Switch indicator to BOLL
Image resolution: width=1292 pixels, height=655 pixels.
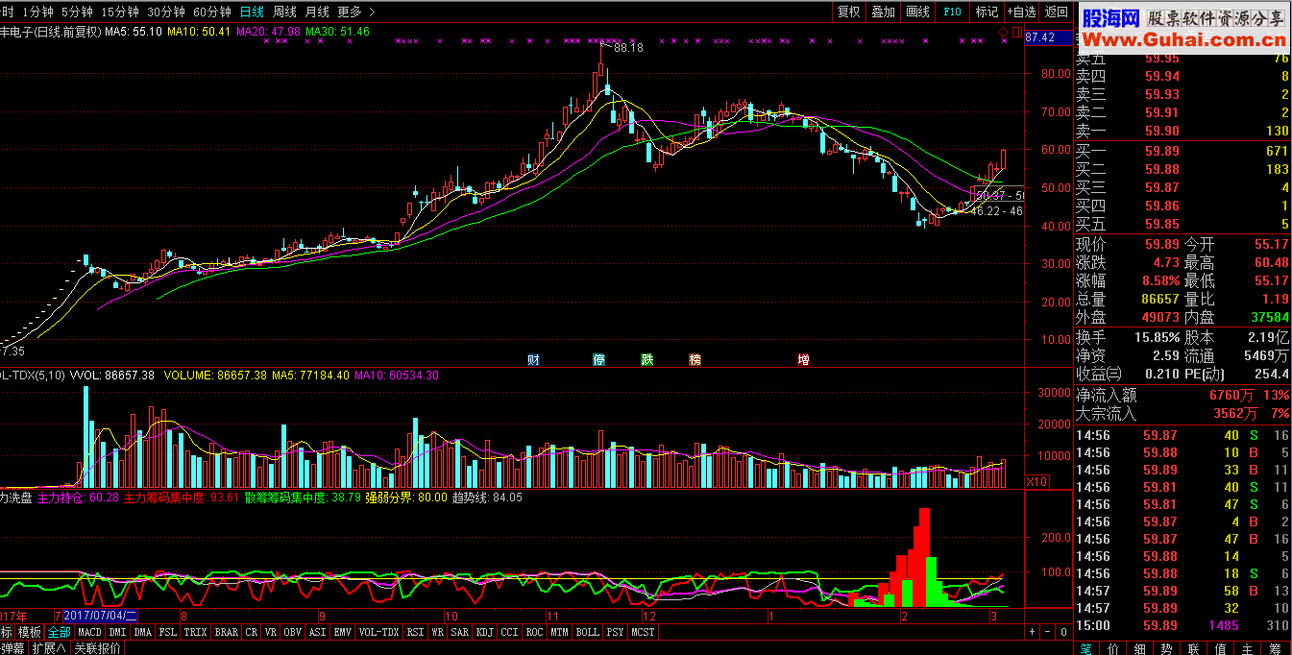(588, 632)
